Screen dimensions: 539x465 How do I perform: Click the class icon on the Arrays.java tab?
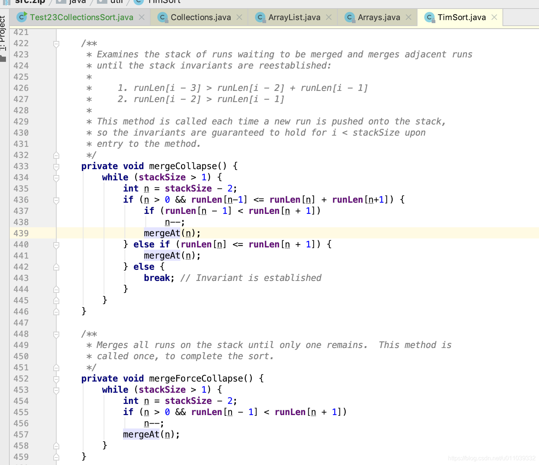pos(349,17)
